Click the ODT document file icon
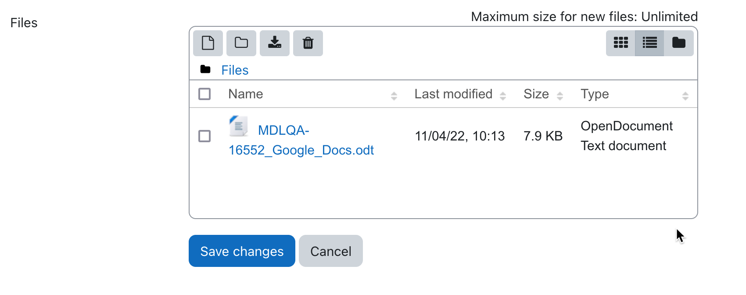746x295 pixels. click(x=239, y=126)
